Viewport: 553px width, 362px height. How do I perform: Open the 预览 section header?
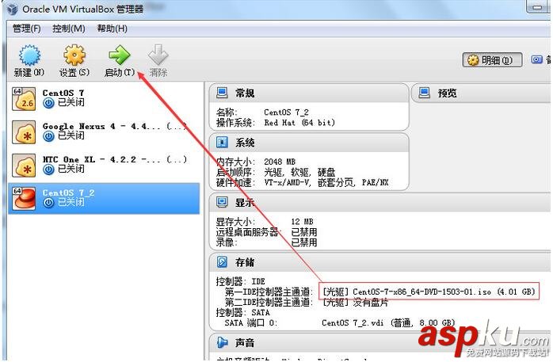coord(447,93)
